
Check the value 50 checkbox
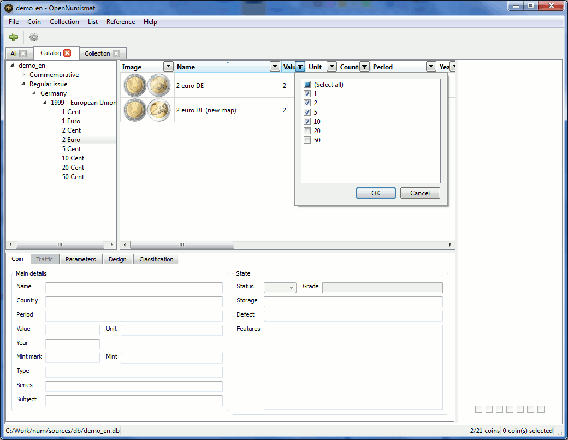(x=307, y=140)
